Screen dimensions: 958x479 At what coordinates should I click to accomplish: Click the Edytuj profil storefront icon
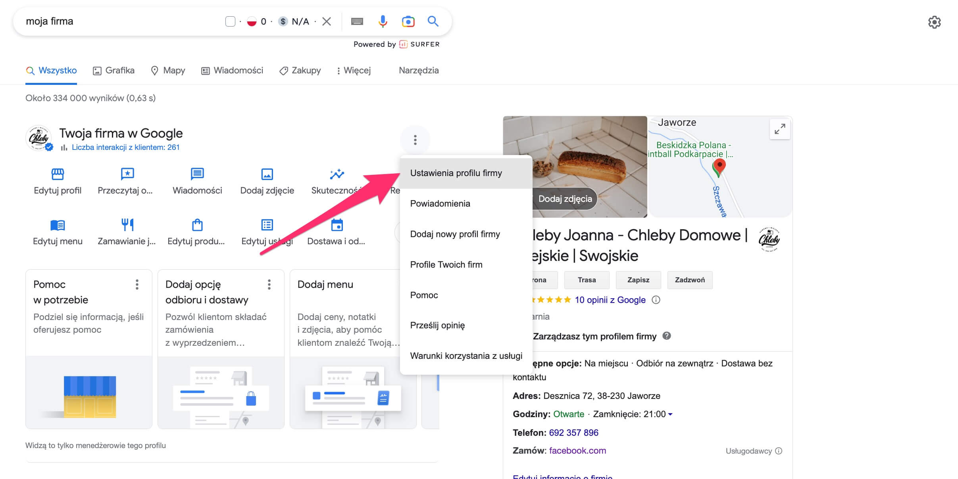(58, 174)
